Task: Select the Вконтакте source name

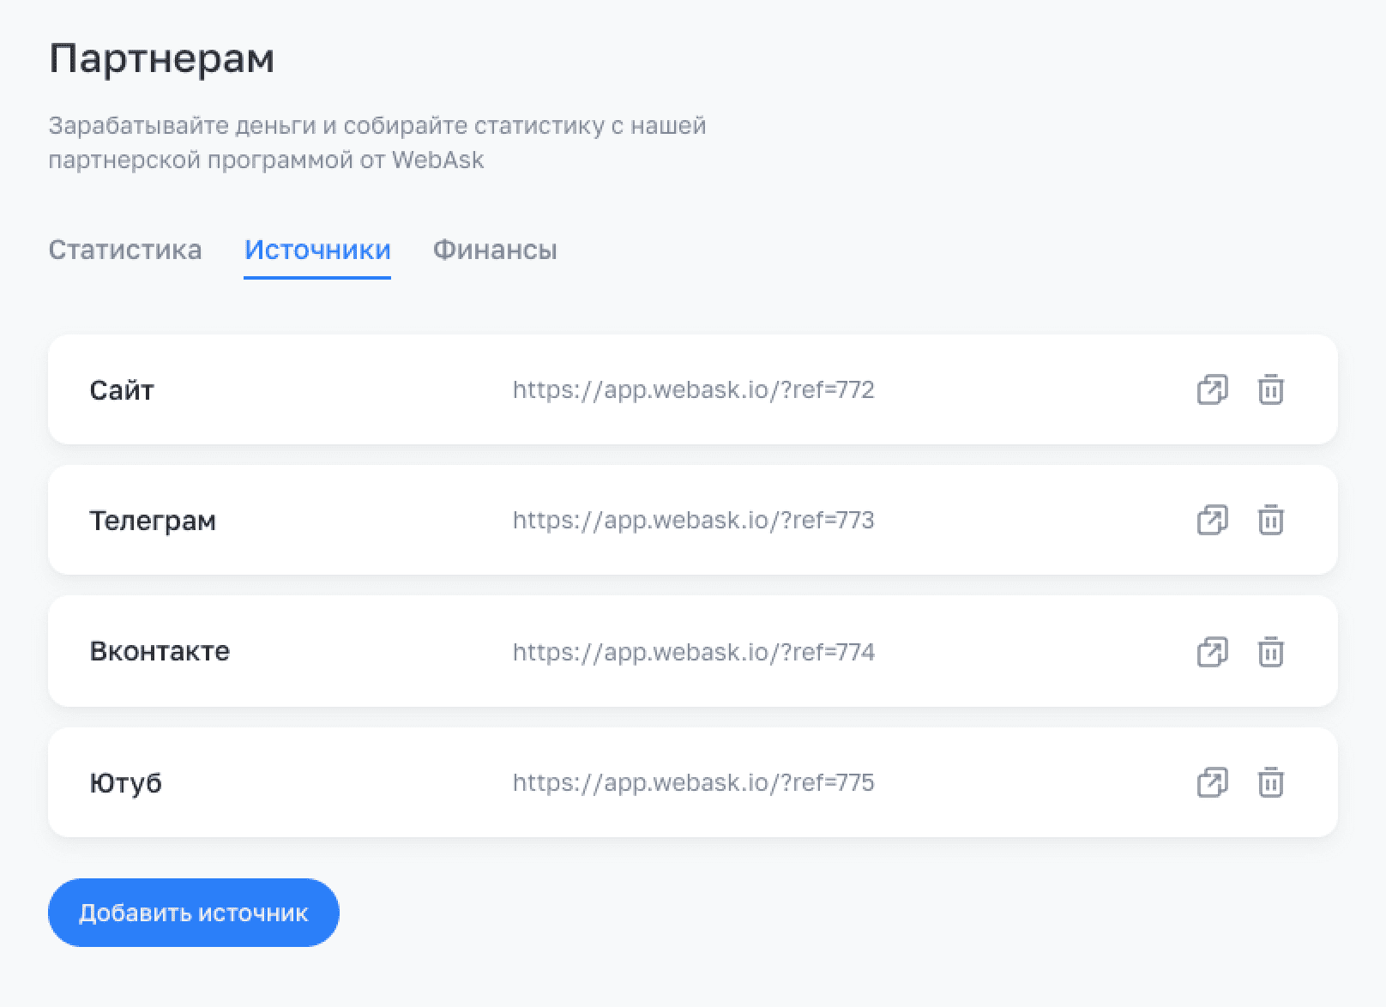Action: point(160,651)
